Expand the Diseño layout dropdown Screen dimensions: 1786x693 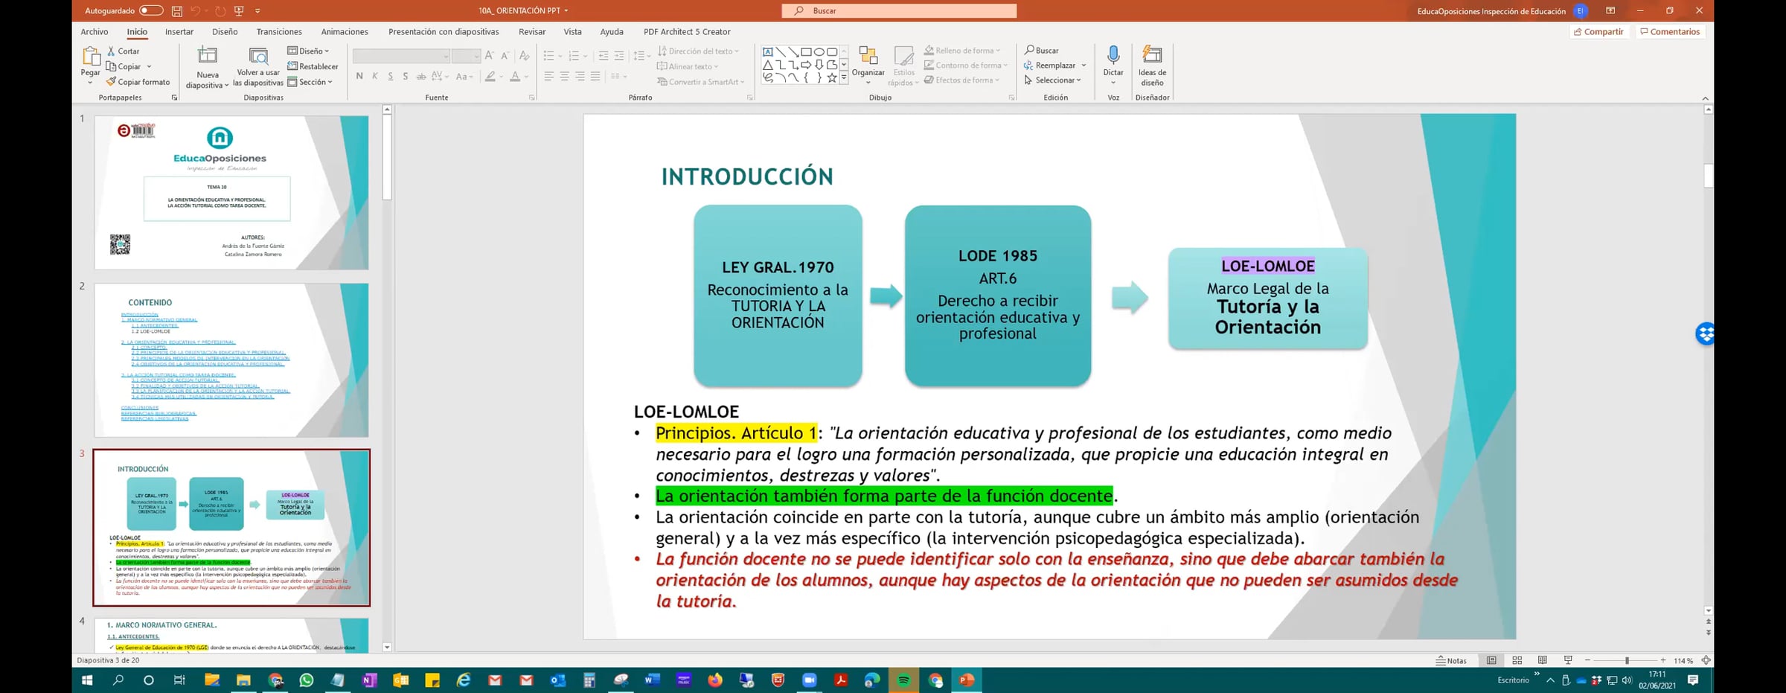[x=309, y=51]
